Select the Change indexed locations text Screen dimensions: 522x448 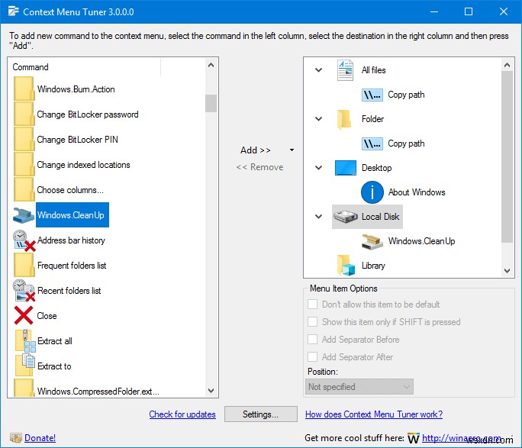click(83, 165)
